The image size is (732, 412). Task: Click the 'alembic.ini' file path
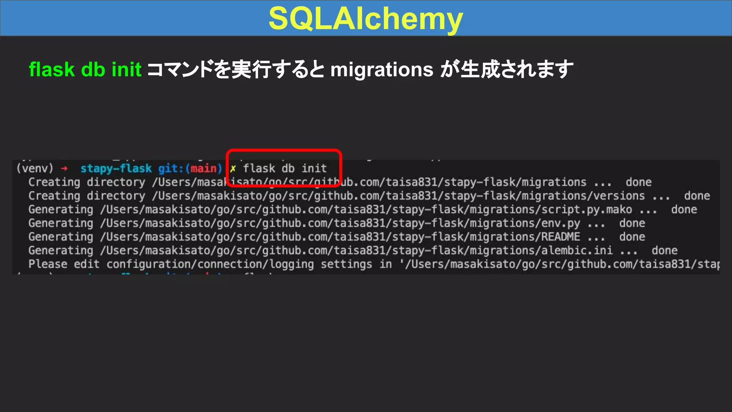tap(576, 250)
